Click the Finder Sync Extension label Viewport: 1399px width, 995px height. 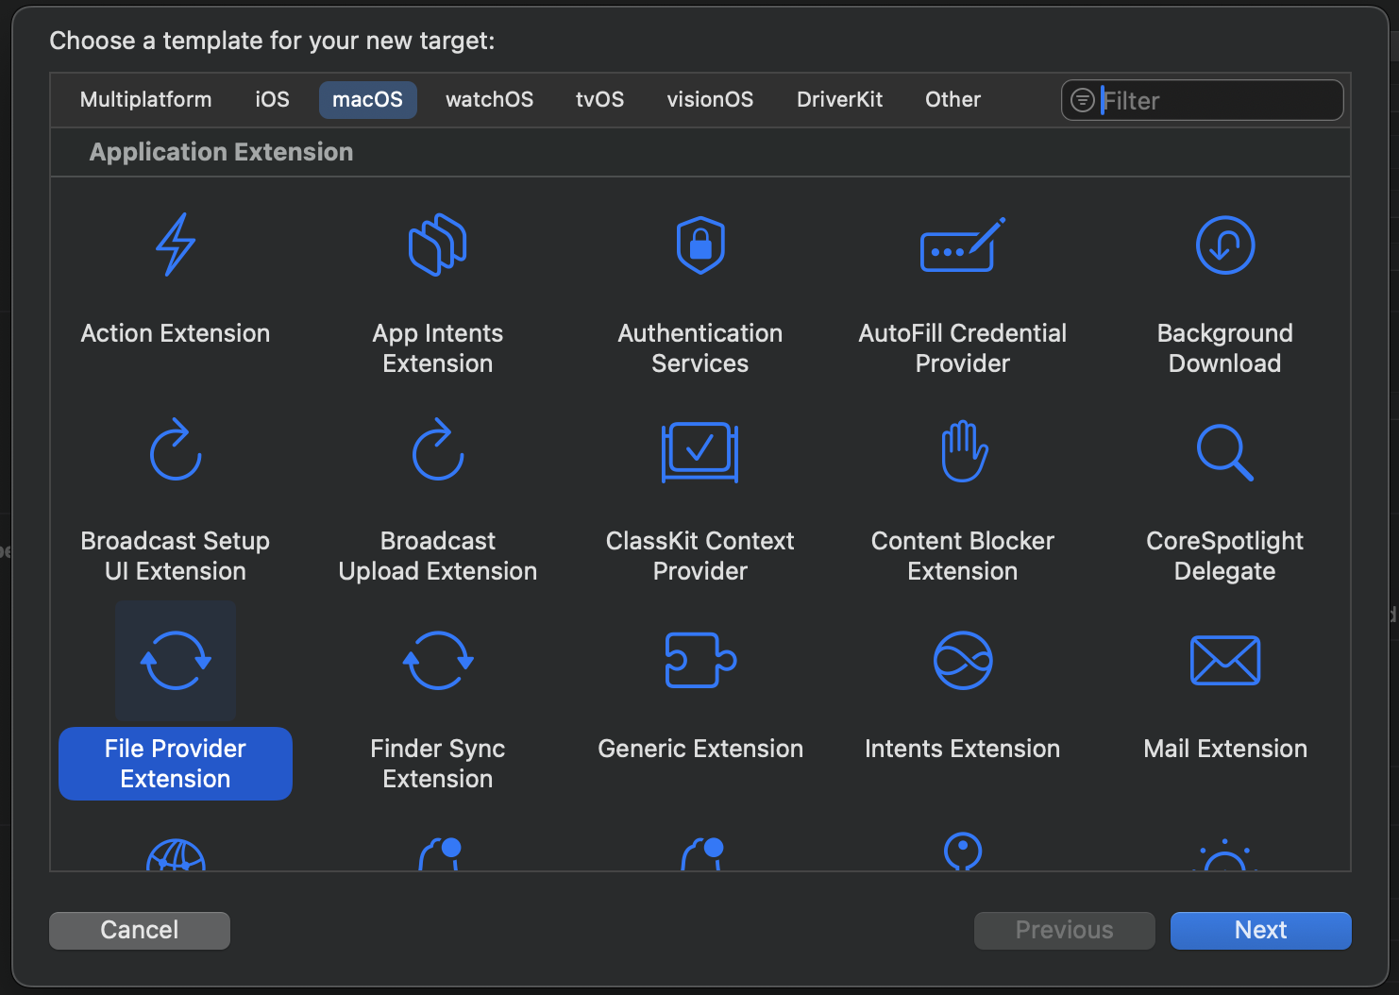(x=438, y=764)
